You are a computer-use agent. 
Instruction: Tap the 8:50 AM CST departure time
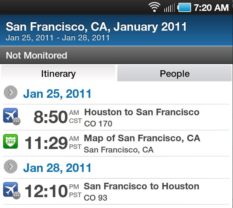click(58, 117)
